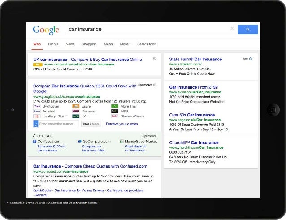The height and width of the screenshot is (220, 286).
Task: Select M&S insurer logo
Action: (115, 111)
